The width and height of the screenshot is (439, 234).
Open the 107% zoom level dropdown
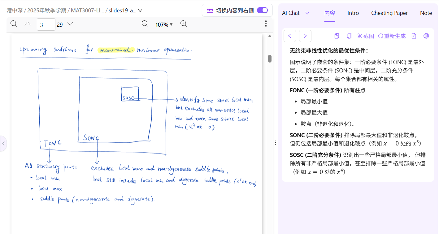click(x=164, y=24)
